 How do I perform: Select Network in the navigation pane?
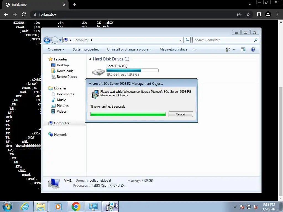coord(60,135)
